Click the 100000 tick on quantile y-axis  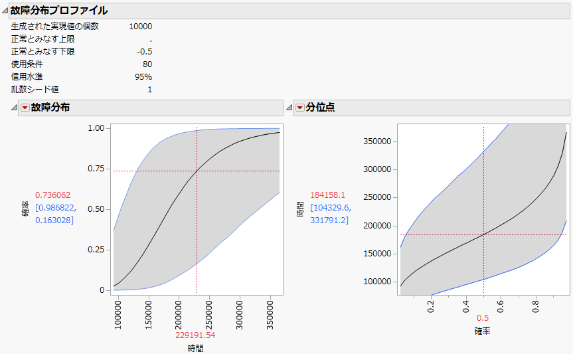377,282
